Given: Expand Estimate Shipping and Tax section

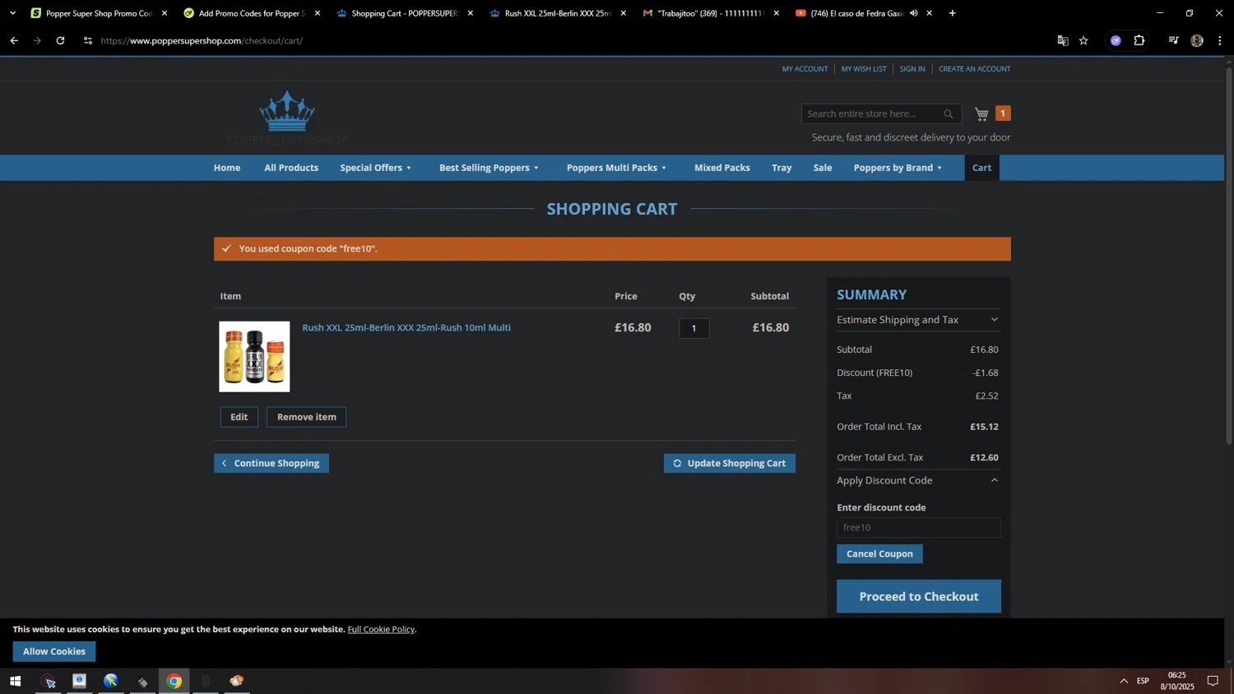Looking at the screenshot, I should pyautogui.click(x=918, y=320).
